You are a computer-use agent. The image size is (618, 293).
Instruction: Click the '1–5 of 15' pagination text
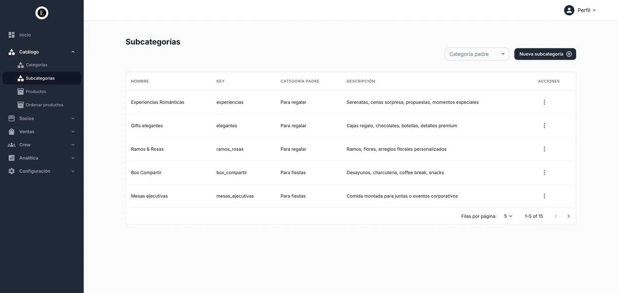(534, 216)
